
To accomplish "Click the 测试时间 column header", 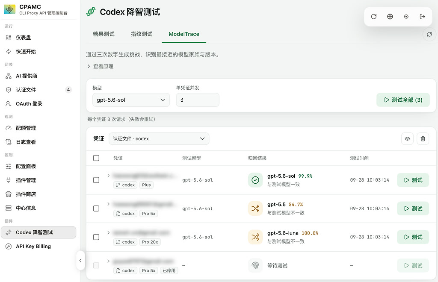I will 359,158.
